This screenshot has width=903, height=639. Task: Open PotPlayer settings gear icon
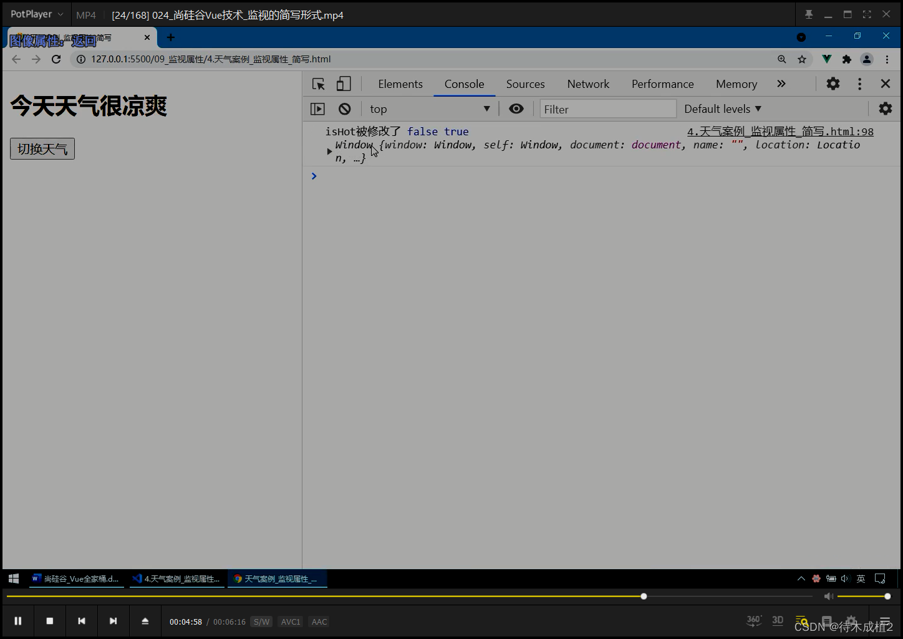851,621
